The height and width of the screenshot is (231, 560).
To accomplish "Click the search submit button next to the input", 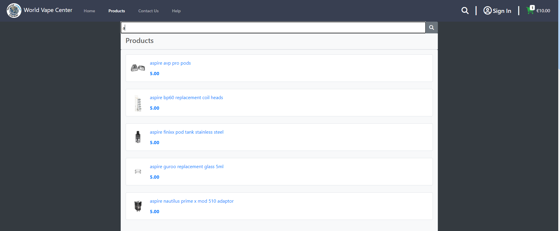I will 431,27.
